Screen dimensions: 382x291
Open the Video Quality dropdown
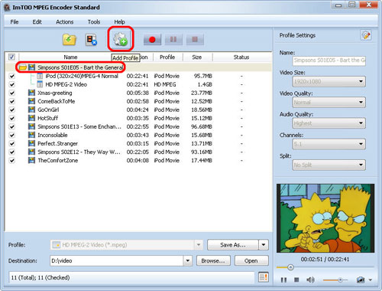click(x=329, y=103)
